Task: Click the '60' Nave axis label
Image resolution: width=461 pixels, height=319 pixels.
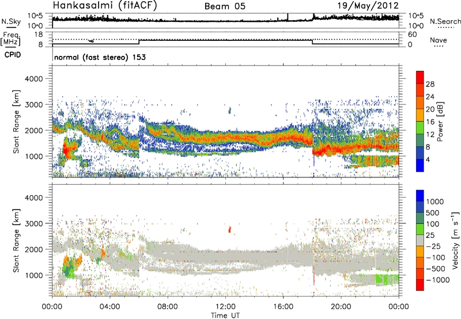Action: (x=413, y=35)
